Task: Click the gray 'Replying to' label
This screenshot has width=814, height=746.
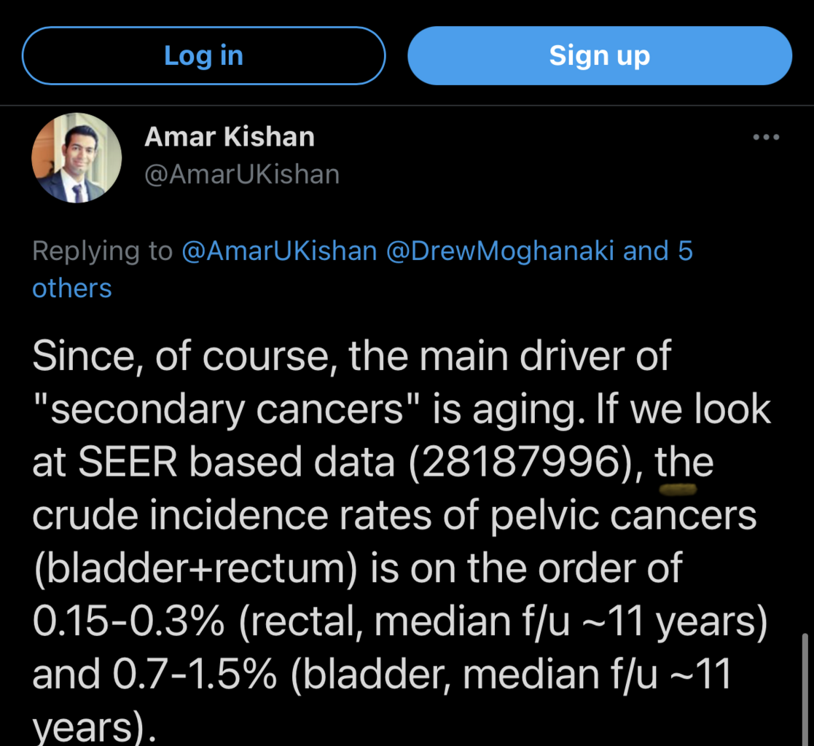Action: tap(102, 251)
